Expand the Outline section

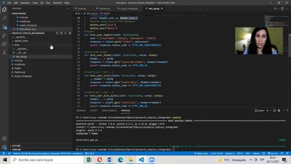pos(16,146)
